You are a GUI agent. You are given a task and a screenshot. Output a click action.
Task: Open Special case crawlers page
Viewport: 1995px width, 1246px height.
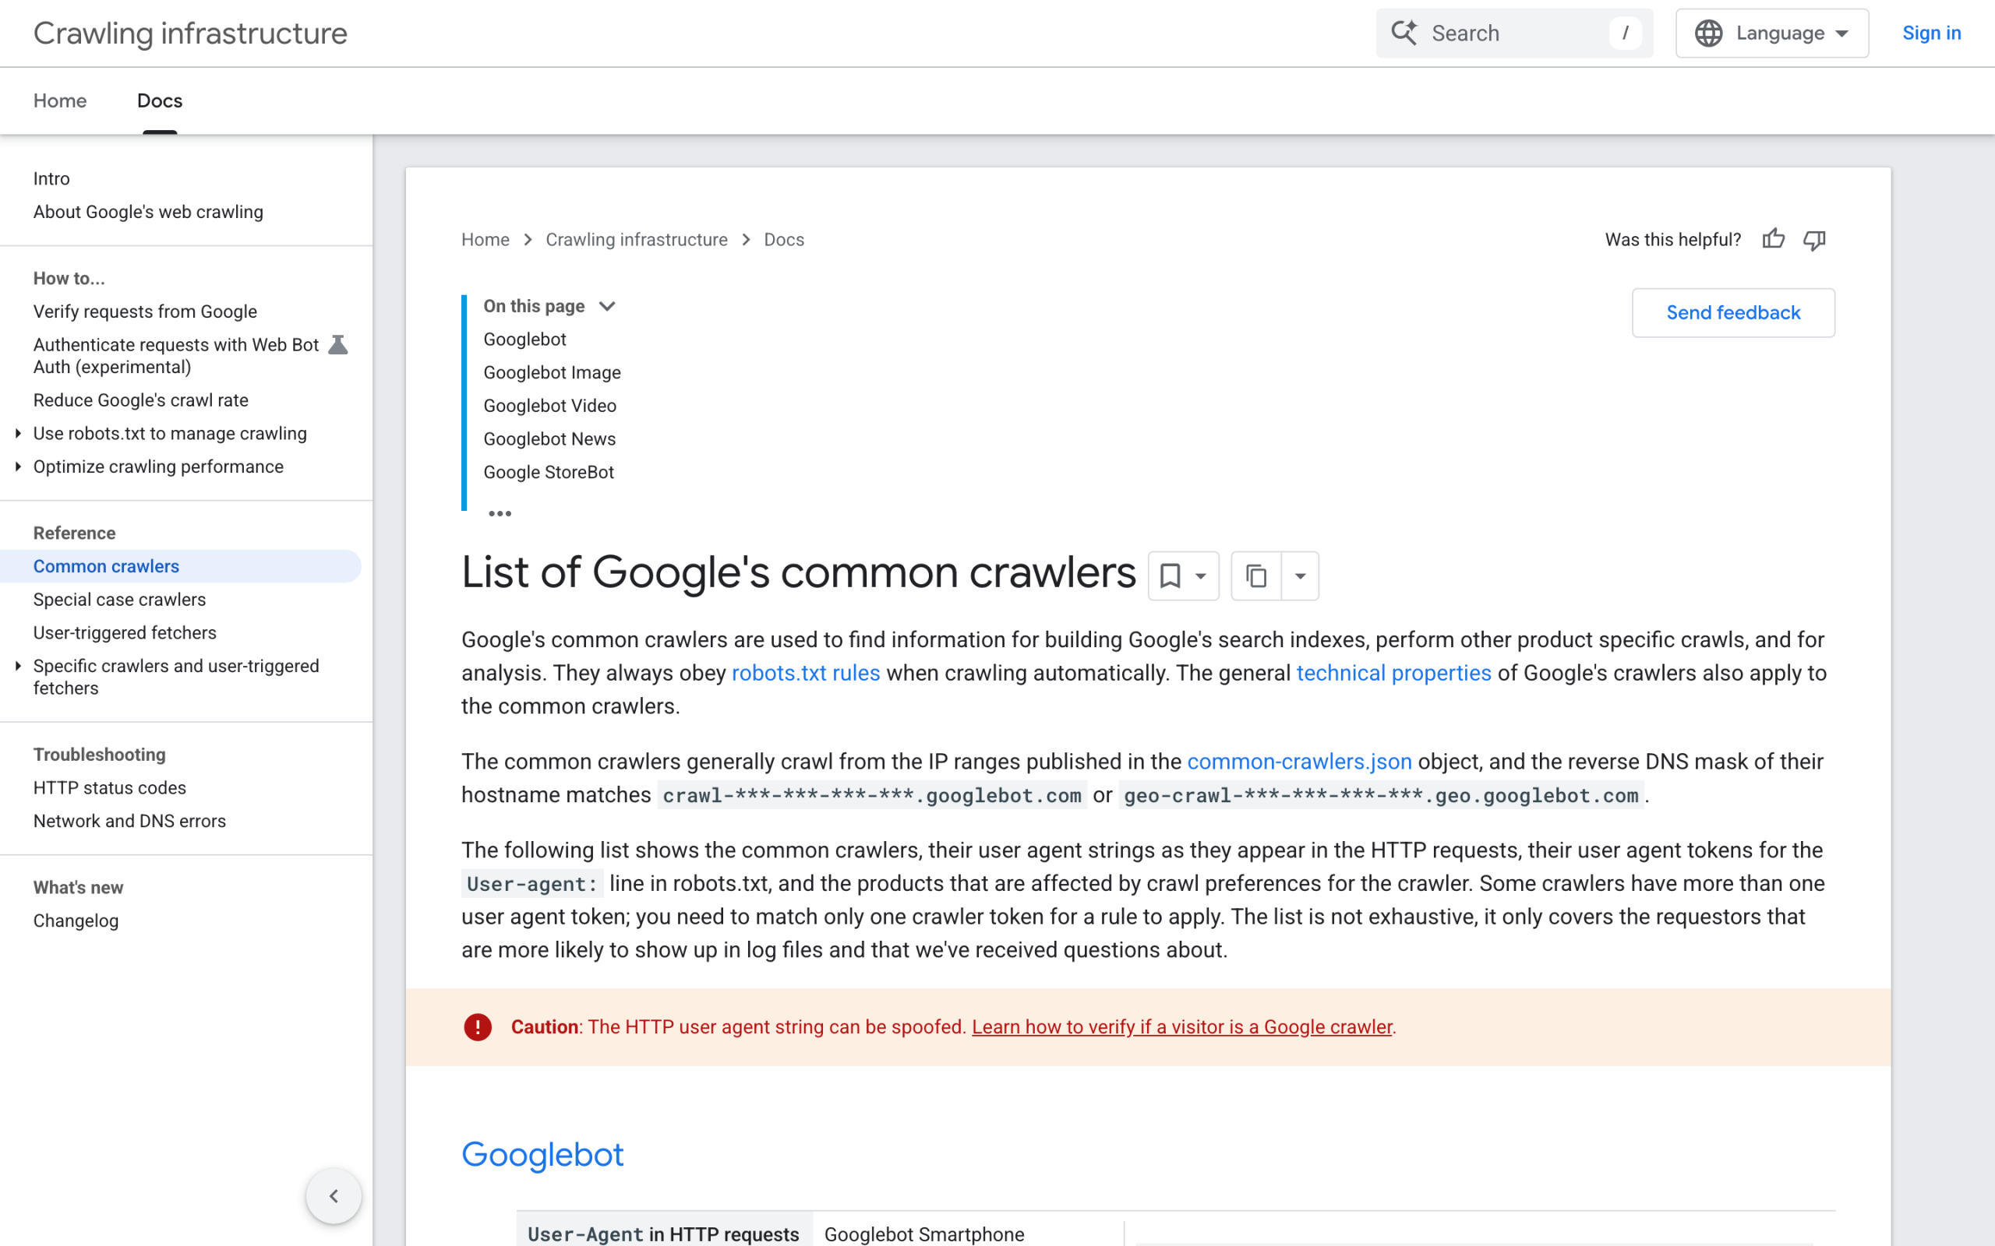119,599
